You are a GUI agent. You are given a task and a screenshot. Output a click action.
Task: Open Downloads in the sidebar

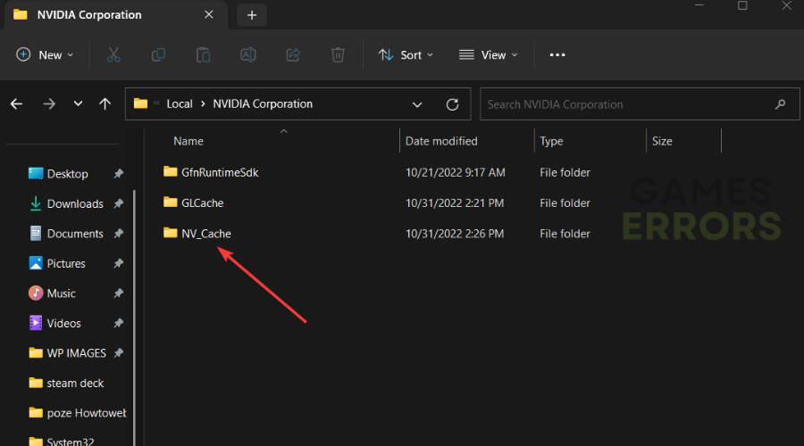point(75,203)
